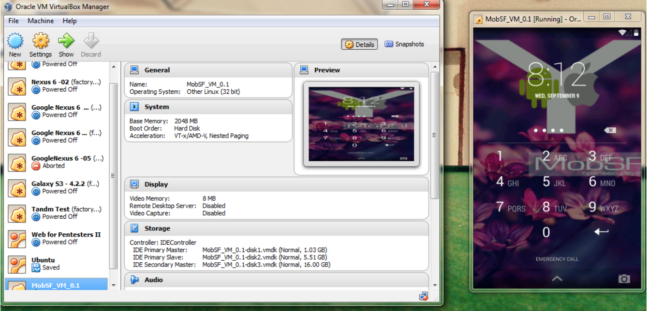Tap digit 3 DEF on lock keypad
The height and width of the screenshot is (311, 648).
601,156
